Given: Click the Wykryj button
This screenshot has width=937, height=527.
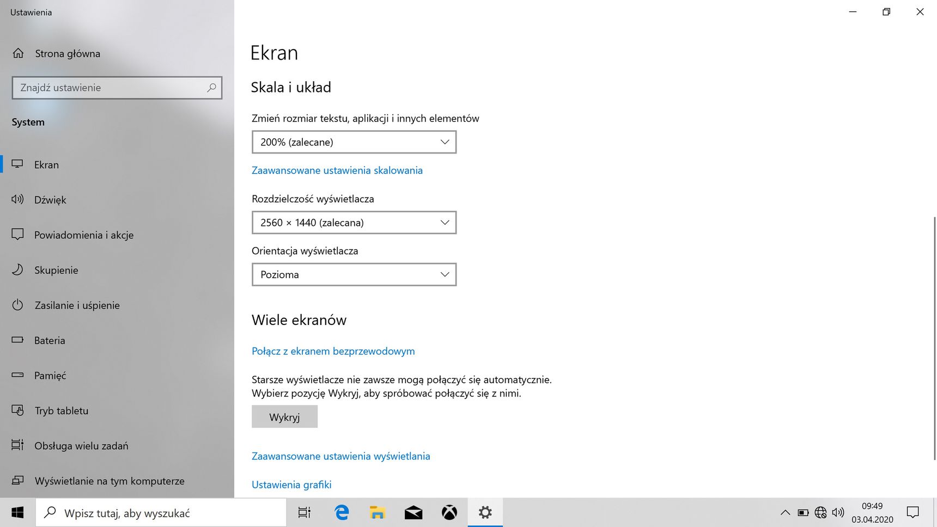Looking at the screenshot, I should [284, 417].
